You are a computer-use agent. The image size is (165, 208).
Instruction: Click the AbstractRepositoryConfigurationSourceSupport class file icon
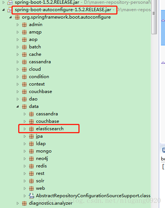click(x=32, y=196)
